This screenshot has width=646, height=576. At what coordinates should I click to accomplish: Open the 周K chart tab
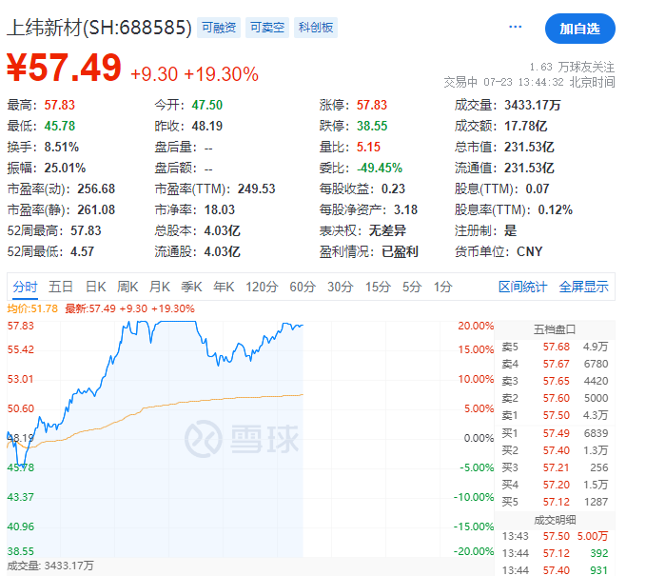(x=127, y=287)
